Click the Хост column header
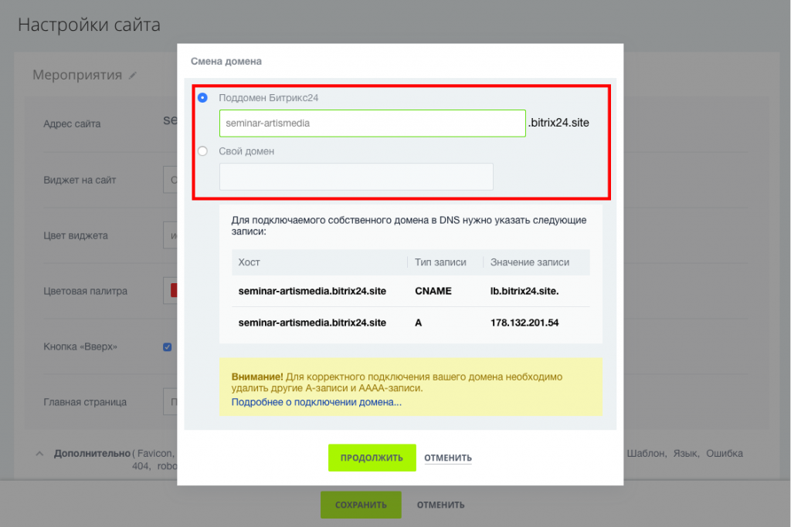This screenshot has height=527, width=791. pyautogui.click(x=250, y=262)
